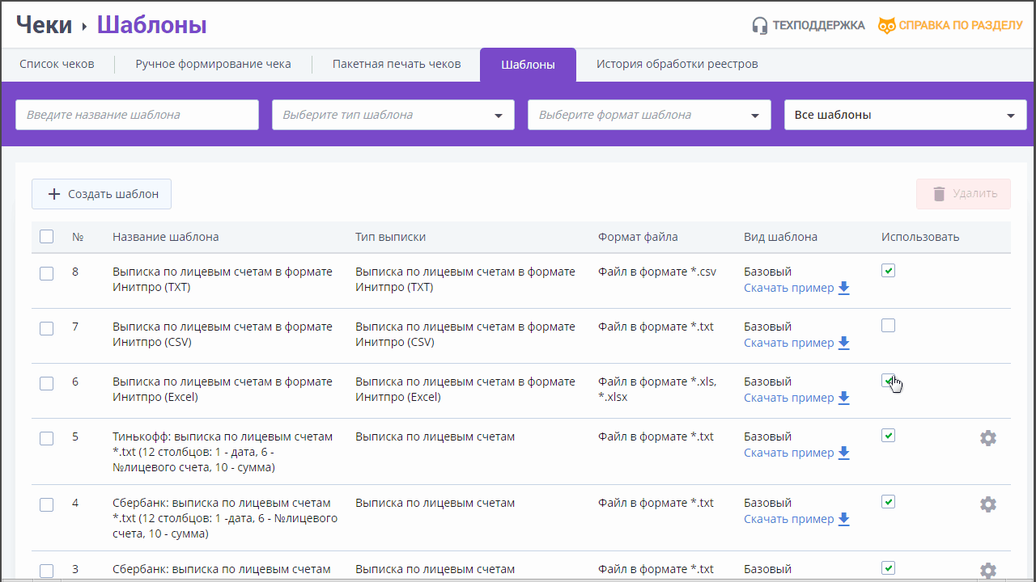Open the Выберите формат шаблона dropdown
The height and width of the screenshot is (582, 1036).
(649, 115)
